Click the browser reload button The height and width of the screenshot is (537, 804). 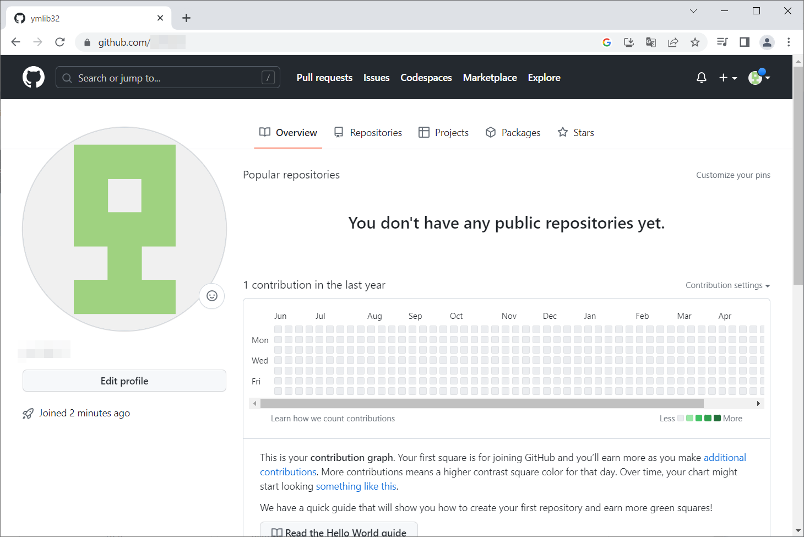tap(60, 42)
